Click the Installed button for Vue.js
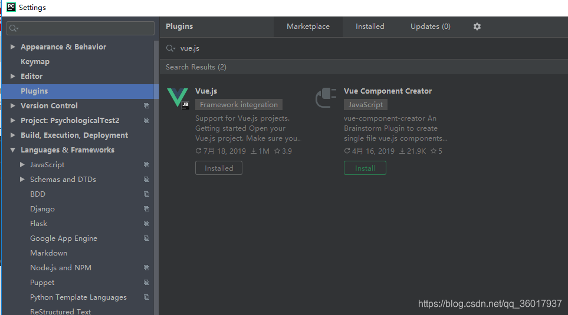The image size is (568, 315). tap(219, 168)
